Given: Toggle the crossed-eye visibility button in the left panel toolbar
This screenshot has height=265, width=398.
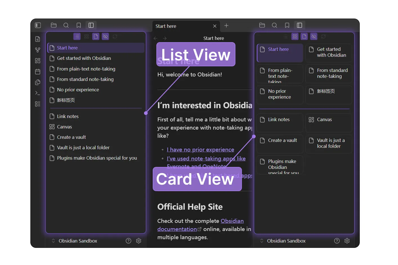Looking at the screenshot, I should tap(105, 37).
